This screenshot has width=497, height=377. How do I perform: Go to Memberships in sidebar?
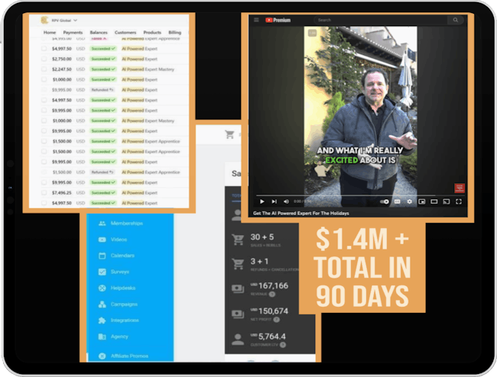[126, 223]
